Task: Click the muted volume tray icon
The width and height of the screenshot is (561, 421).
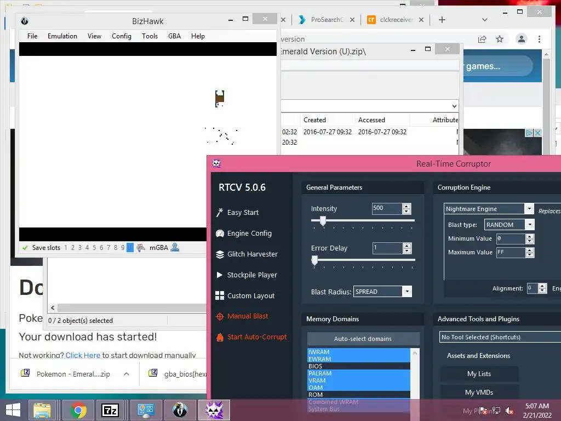Action: 509,411
